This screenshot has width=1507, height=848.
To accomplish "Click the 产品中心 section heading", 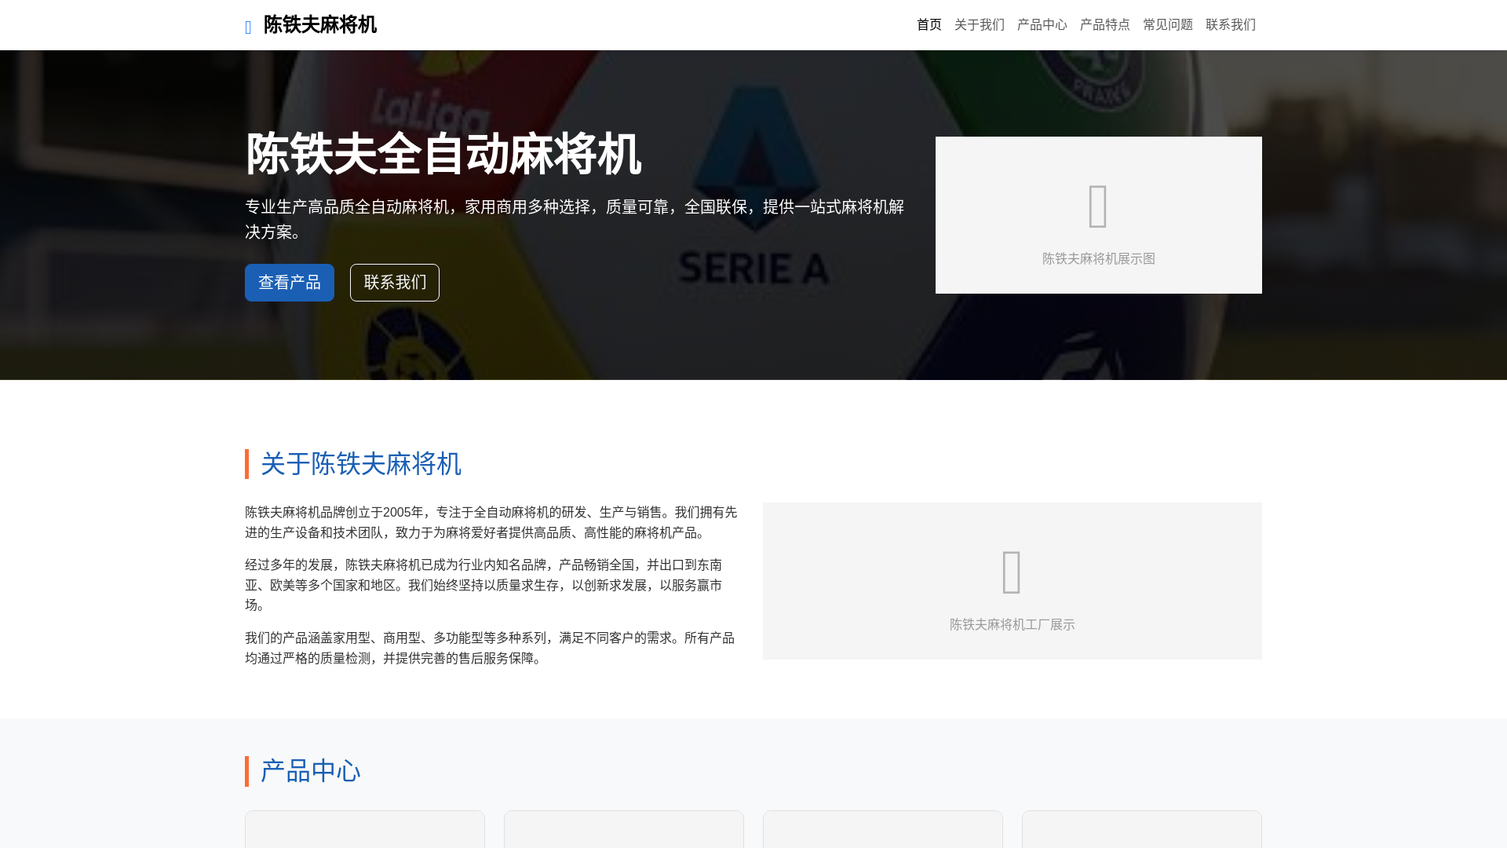I will (311, 771).
